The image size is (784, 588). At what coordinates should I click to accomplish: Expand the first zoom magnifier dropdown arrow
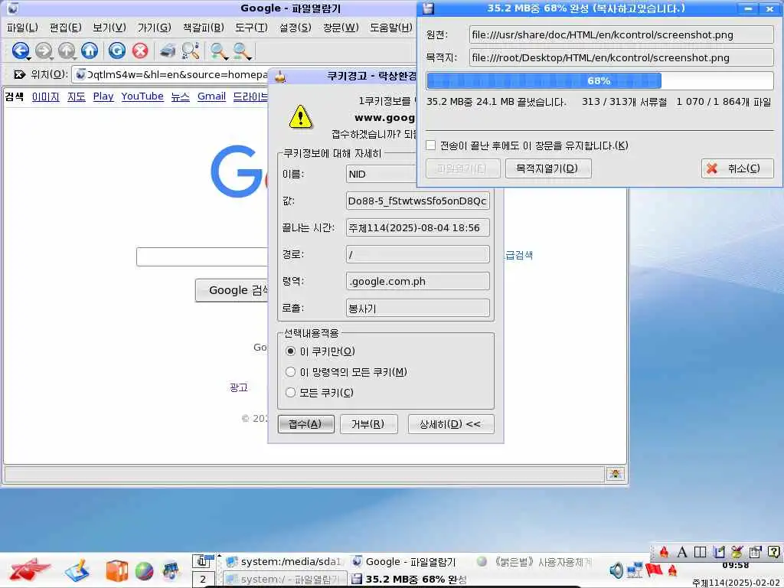pyautogui.click(x=226, y=58)
